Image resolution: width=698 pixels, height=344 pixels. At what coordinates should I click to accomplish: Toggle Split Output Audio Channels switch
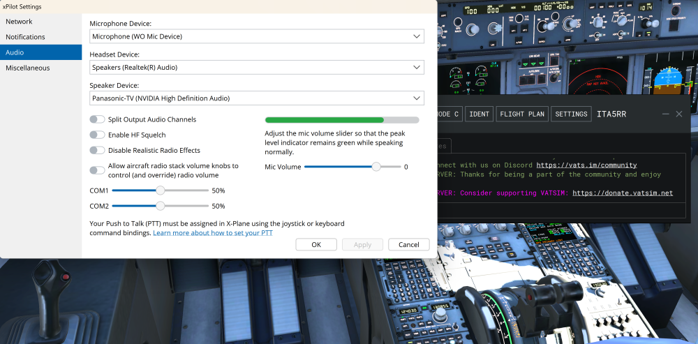97,119
